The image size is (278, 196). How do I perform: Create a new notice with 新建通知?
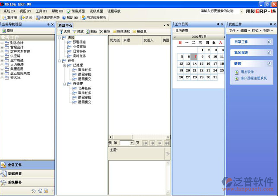click(x=121, y=32)
